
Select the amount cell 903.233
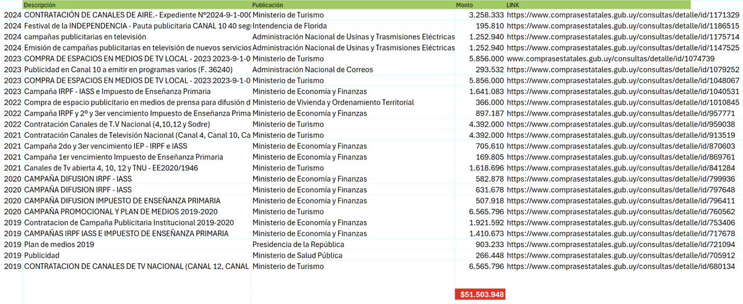(x=480, y=245)
